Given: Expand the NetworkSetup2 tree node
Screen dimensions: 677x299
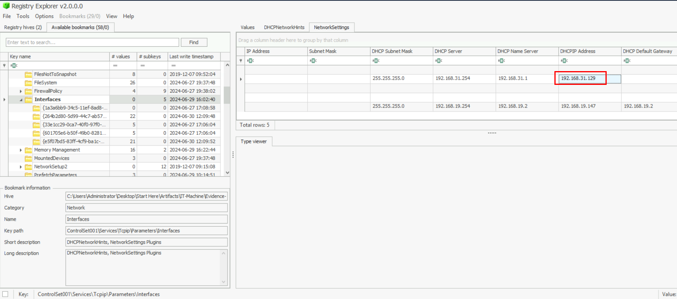Looking at the screenshot, I should pos(21,167).
